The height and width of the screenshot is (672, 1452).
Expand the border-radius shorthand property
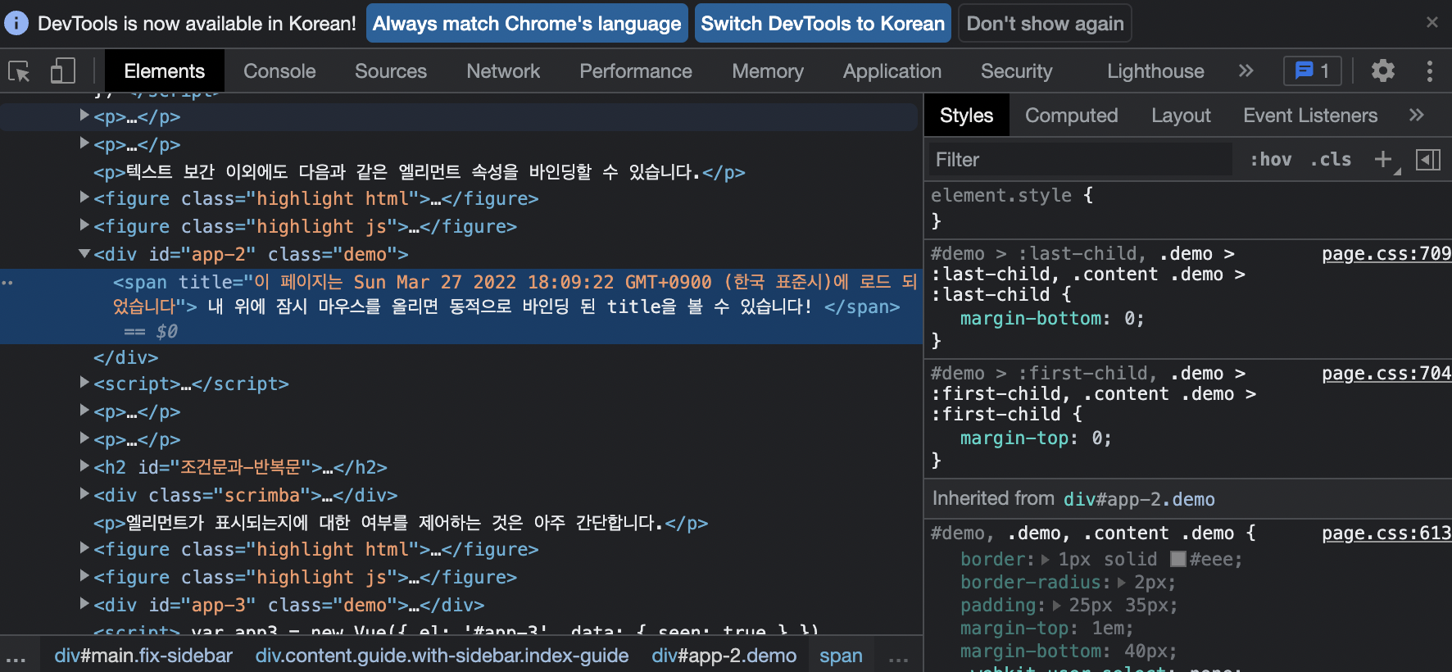(x=1122, y=583)
